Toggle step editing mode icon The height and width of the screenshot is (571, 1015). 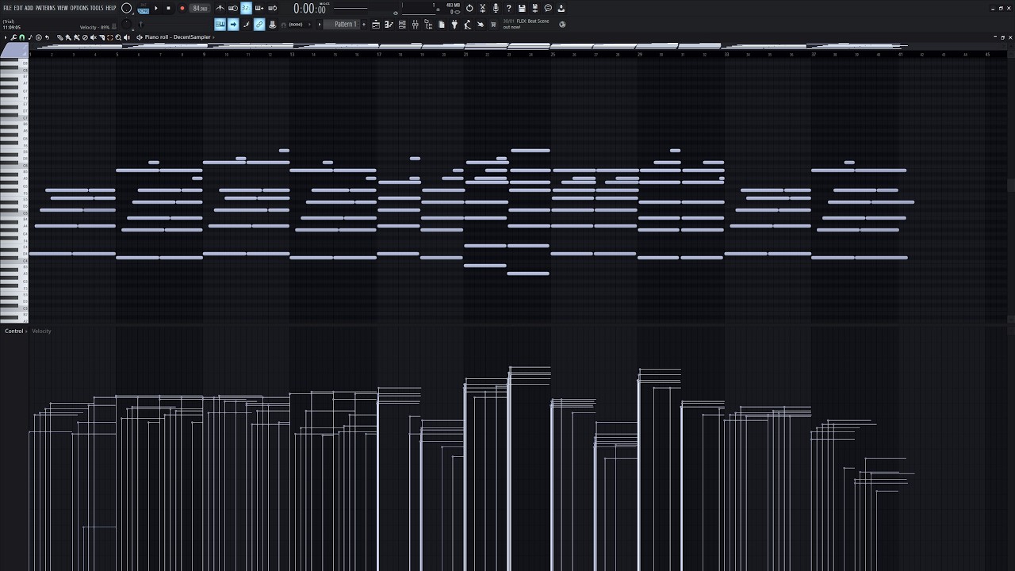(x=247, y=25)
